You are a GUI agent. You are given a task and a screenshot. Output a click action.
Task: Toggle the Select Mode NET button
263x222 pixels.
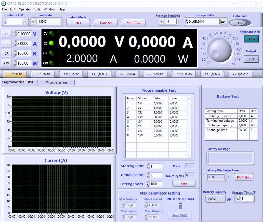coord(78,23)
